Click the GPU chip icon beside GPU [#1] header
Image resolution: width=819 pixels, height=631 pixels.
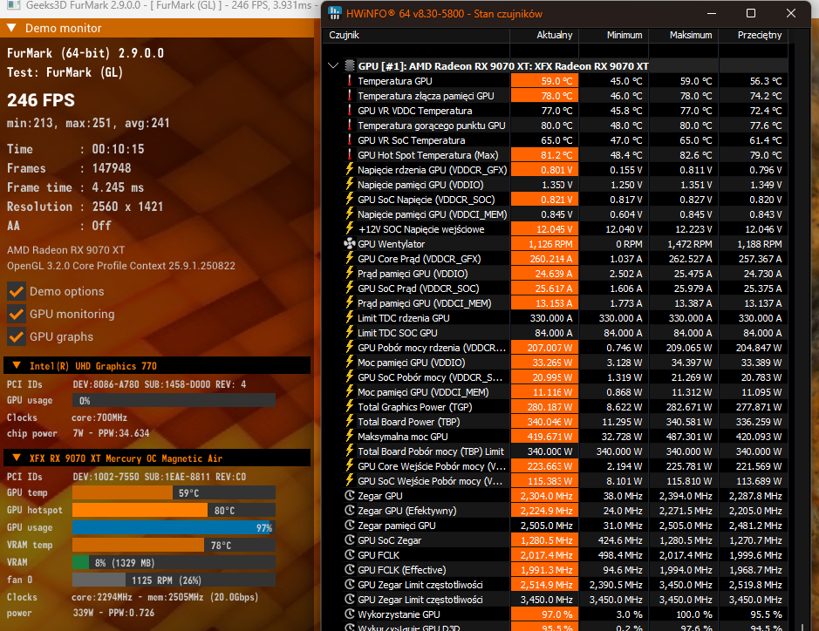pyautogui.click(x=350, y=66)
